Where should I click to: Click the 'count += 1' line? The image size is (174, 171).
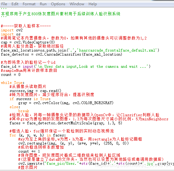click(29, 151)
